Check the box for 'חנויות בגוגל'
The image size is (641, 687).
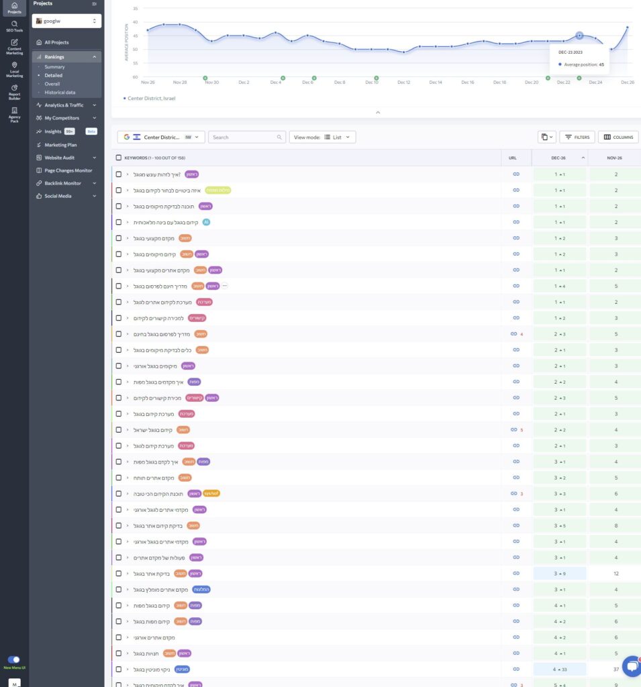118,653
